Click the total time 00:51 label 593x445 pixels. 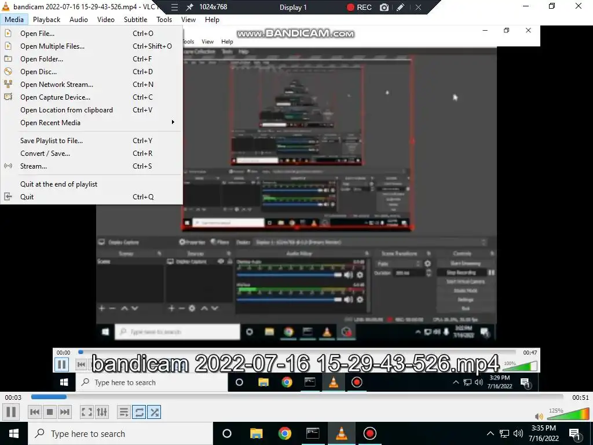(580, 397)
